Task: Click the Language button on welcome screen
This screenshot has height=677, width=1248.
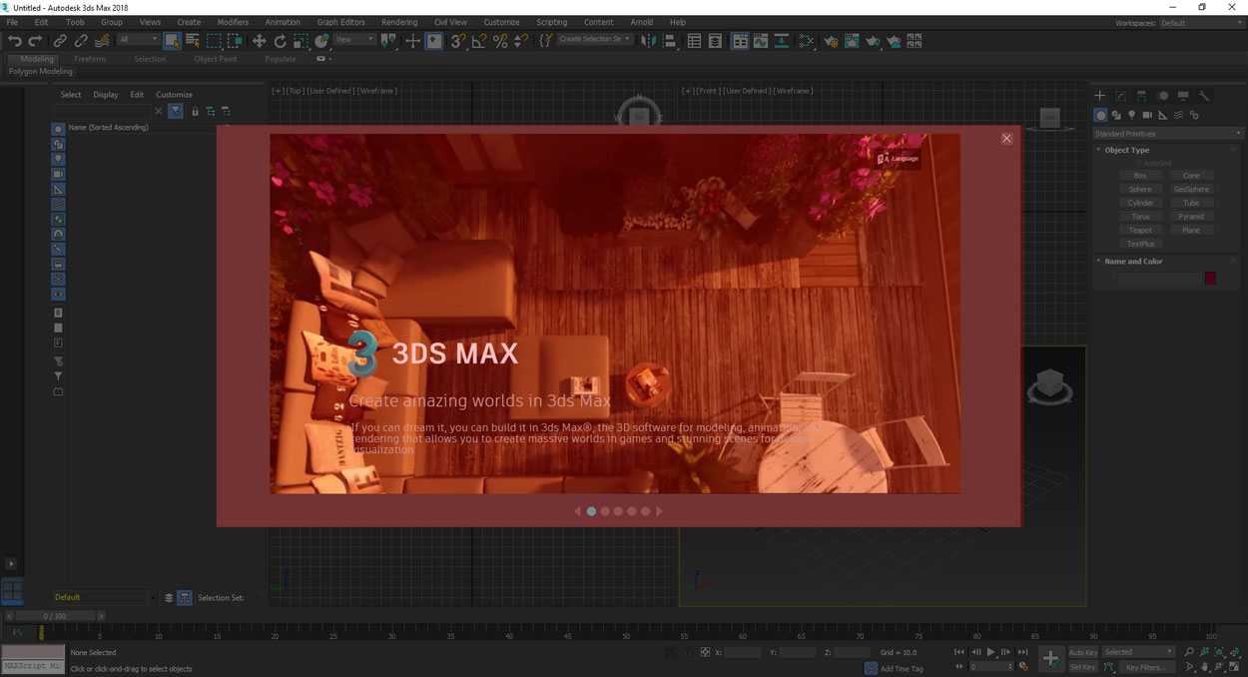Action: tap(897, 158)
